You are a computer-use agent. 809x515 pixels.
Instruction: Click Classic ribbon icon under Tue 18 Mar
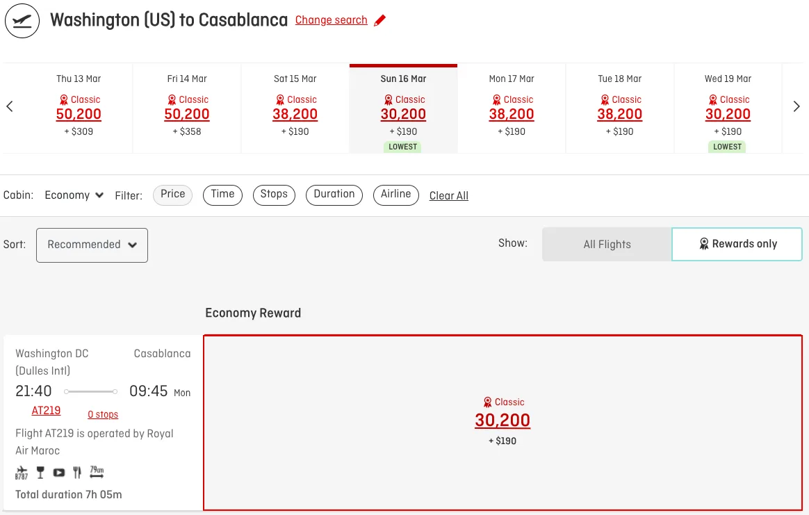(605, 99)
